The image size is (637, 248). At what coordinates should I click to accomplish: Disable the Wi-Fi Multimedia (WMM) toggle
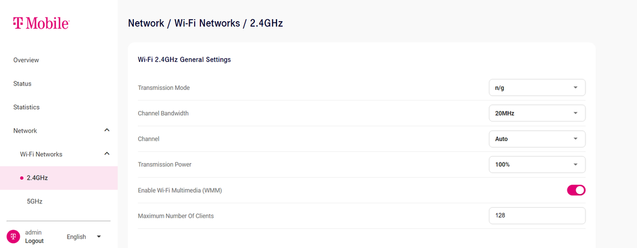(576, 190)
